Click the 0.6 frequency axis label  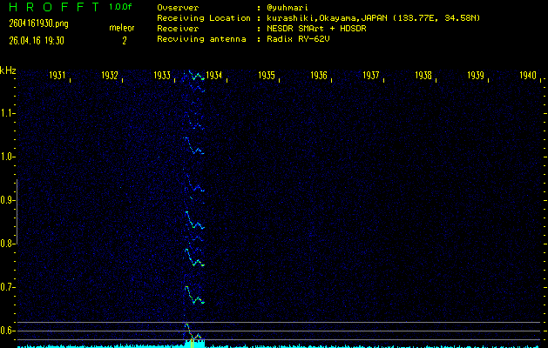point(8,331)
